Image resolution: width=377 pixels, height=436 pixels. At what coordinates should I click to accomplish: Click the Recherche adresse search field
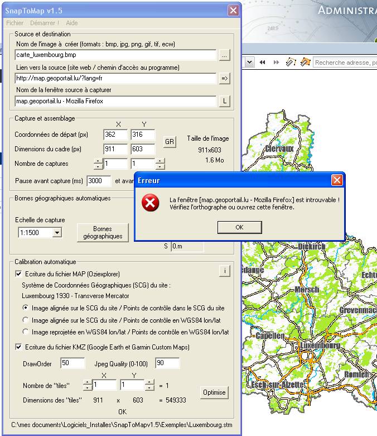tap(345, 63)
